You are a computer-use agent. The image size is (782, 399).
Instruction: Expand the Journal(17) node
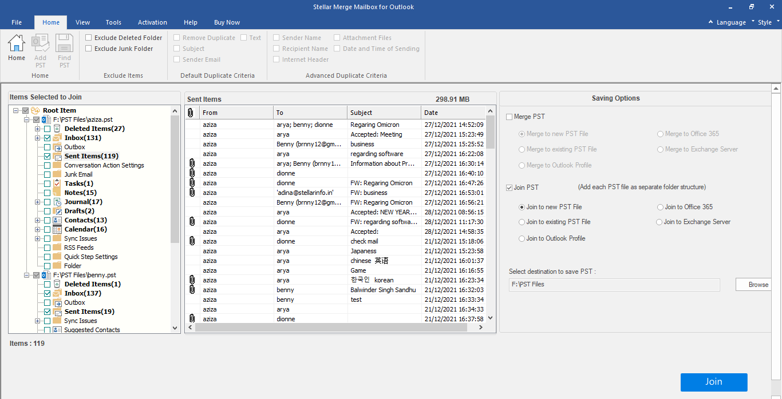[x=38, y=202]
